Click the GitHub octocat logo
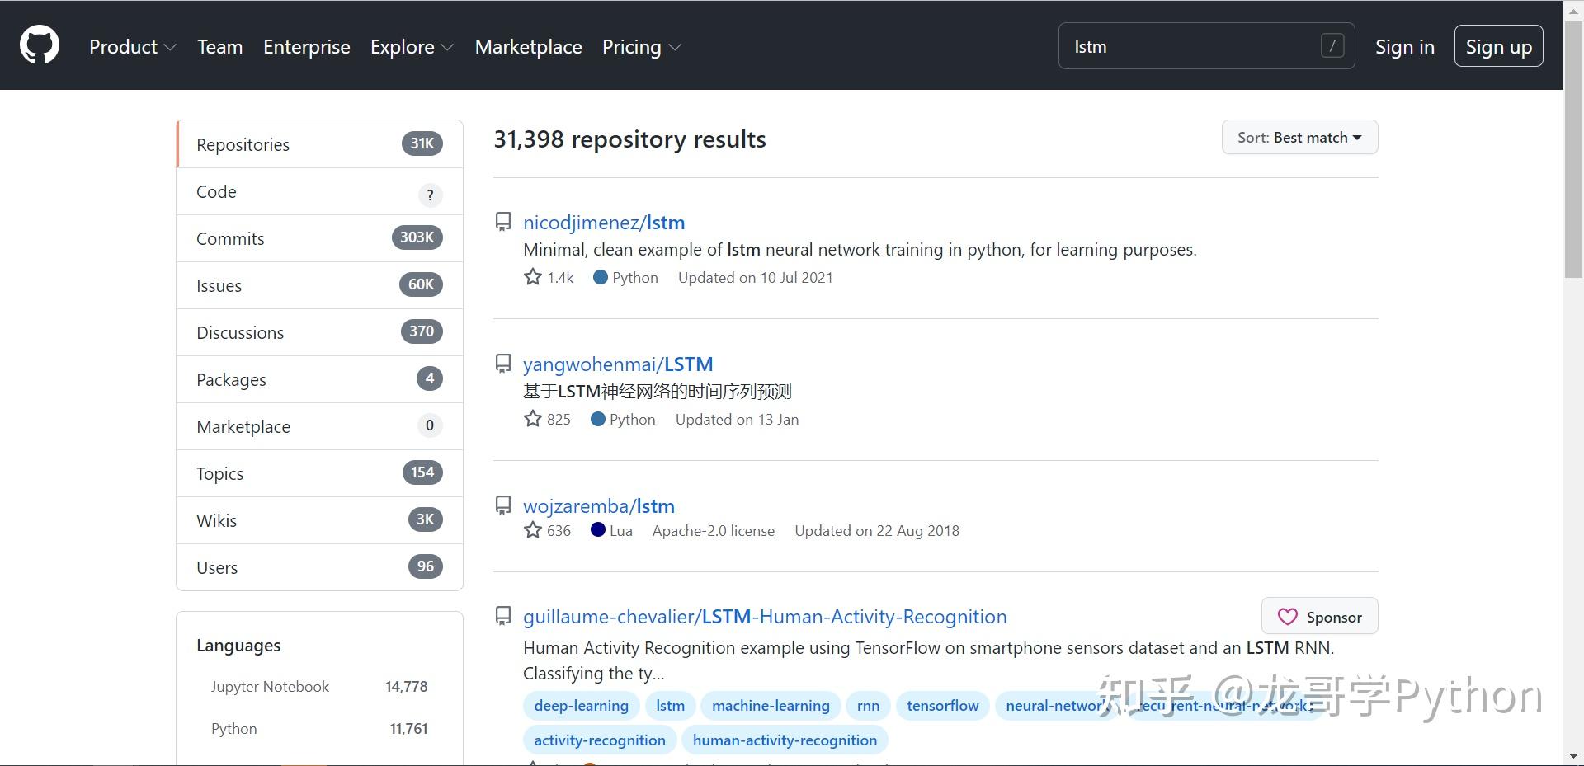 coord(40,45)
